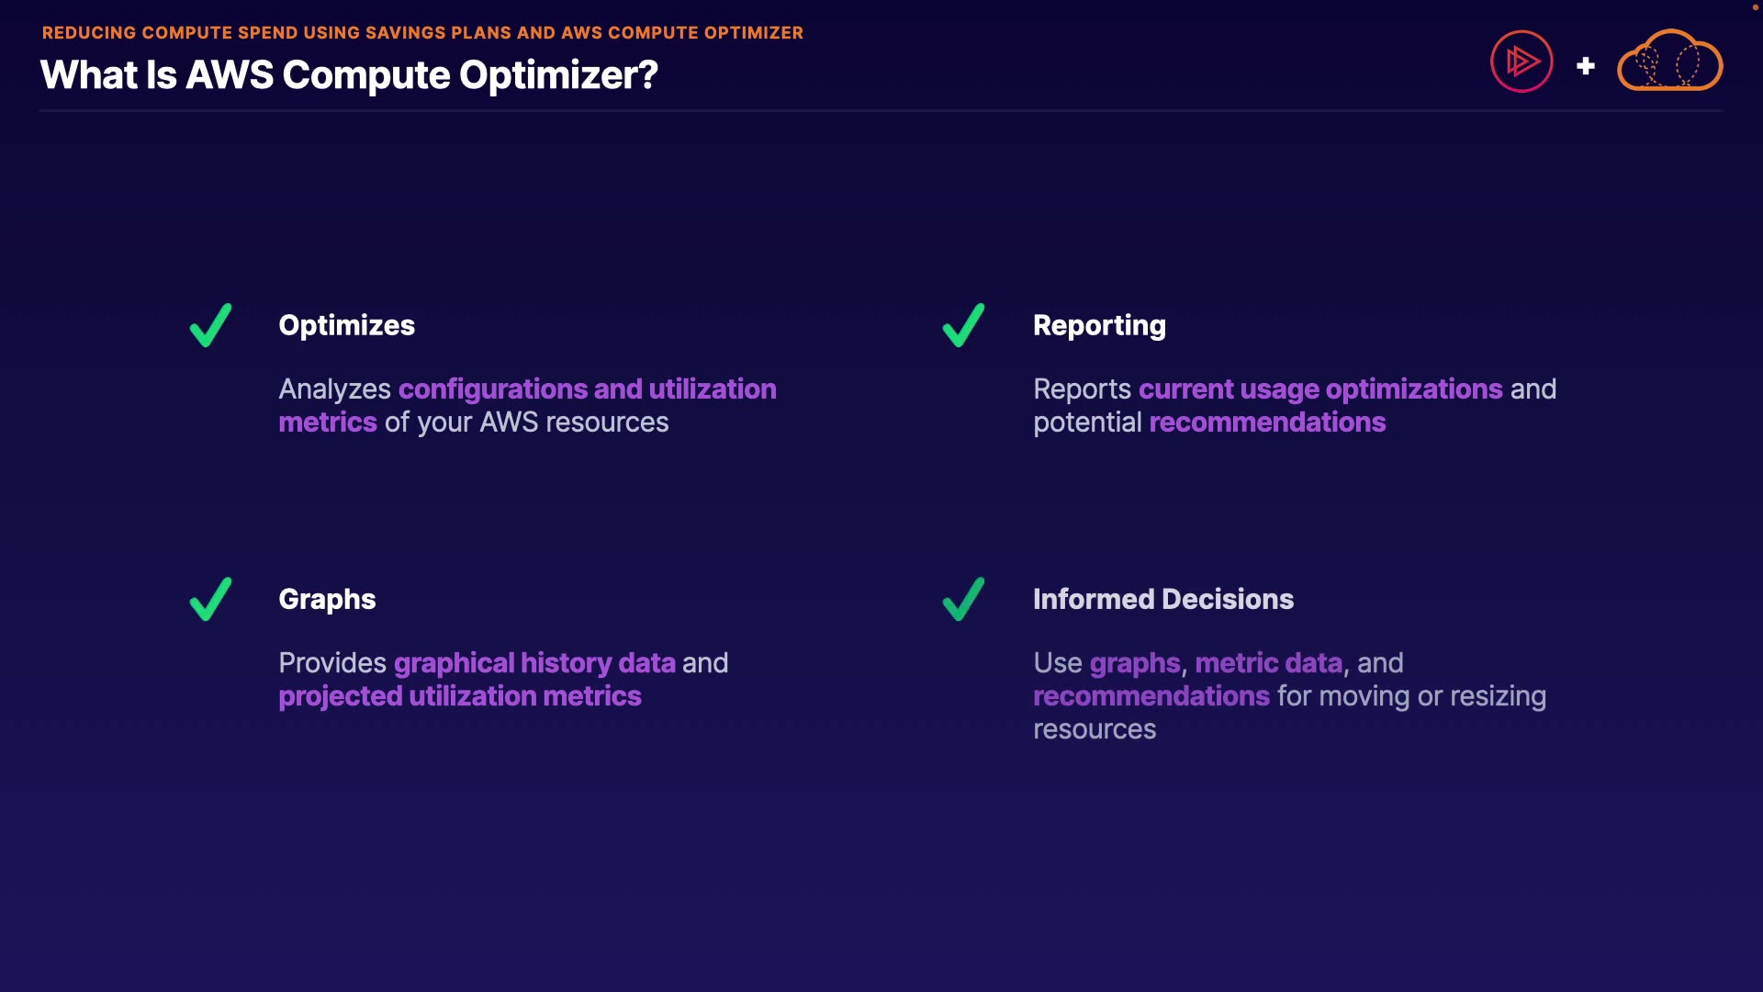Image resolution: width=1763 pixels, height=992 pixels.
Task: Click the 'Optimizes' heading
Action: pyautogui.click(x=346, y=325)
